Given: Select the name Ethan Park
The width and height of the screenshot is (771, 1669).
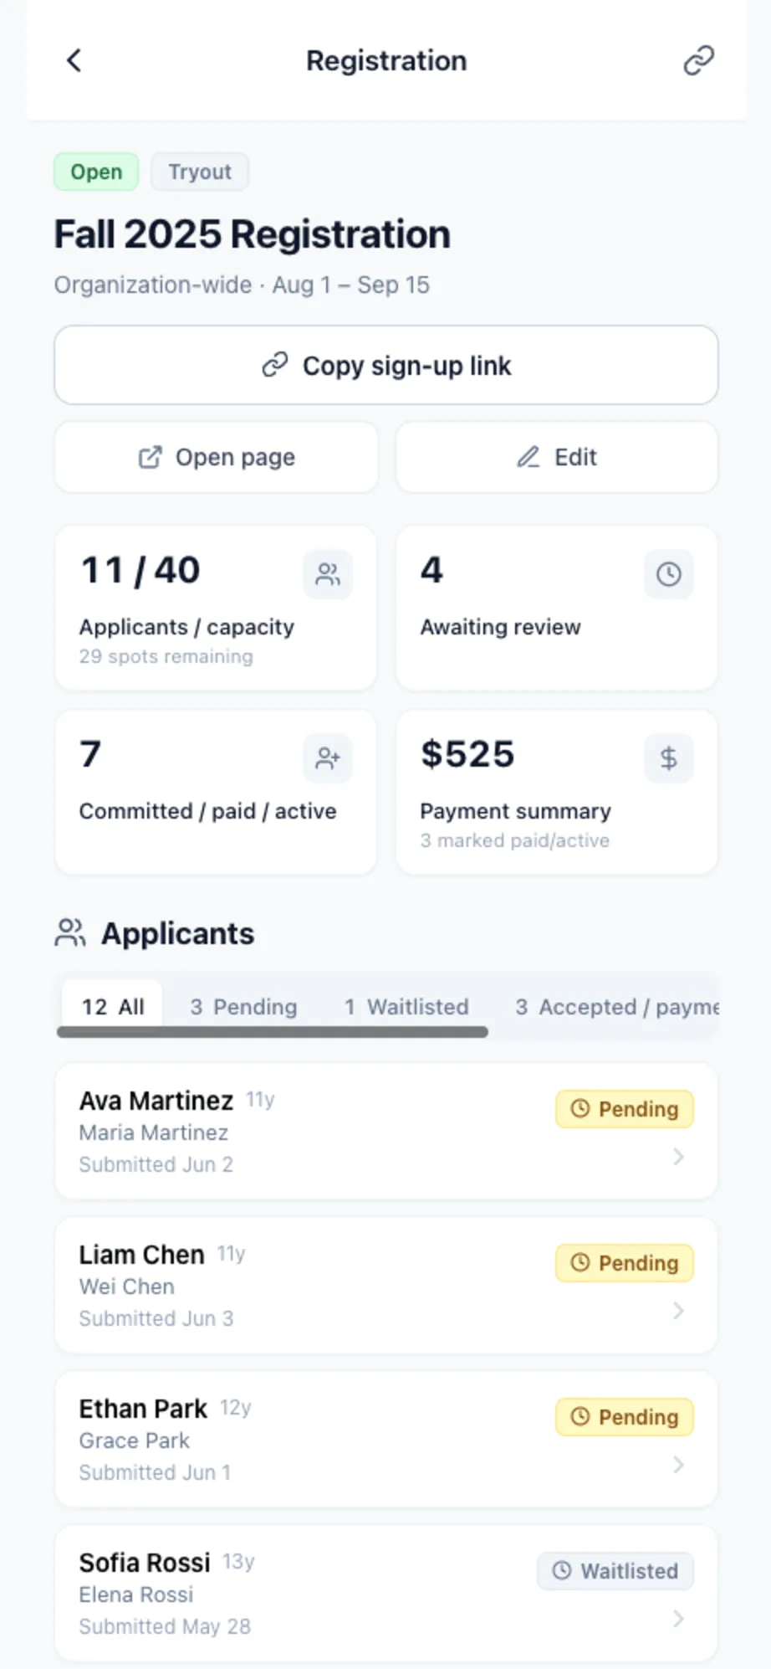Looking at the screenshot, I should (143, 1409).
